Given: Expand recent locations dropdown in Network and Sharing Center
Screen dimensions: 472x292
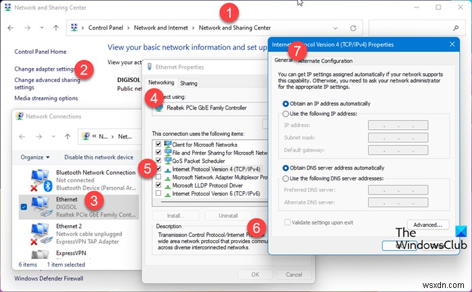Looking at the screenshot, I should (40, 29).
